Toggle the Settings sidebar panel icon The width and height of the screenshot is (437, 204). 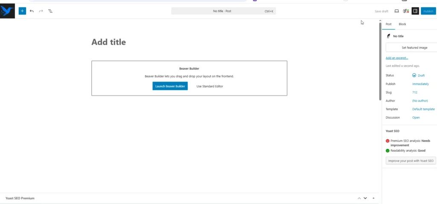click(415, 11)
